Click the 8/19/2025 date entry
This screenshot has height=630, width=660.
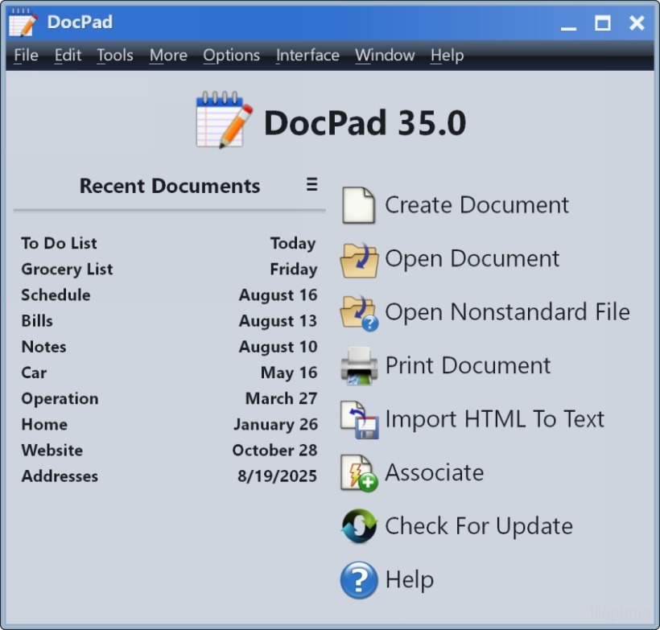point(277,476)
